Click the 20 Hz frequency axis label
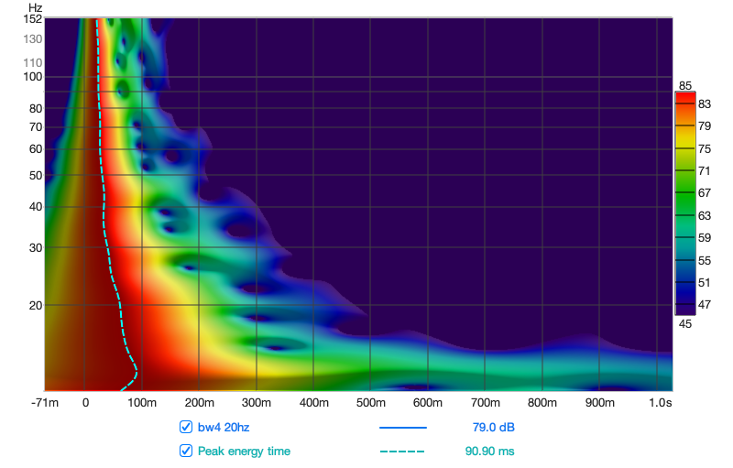This screenshot has width=733, height=468. click(36, 306)
